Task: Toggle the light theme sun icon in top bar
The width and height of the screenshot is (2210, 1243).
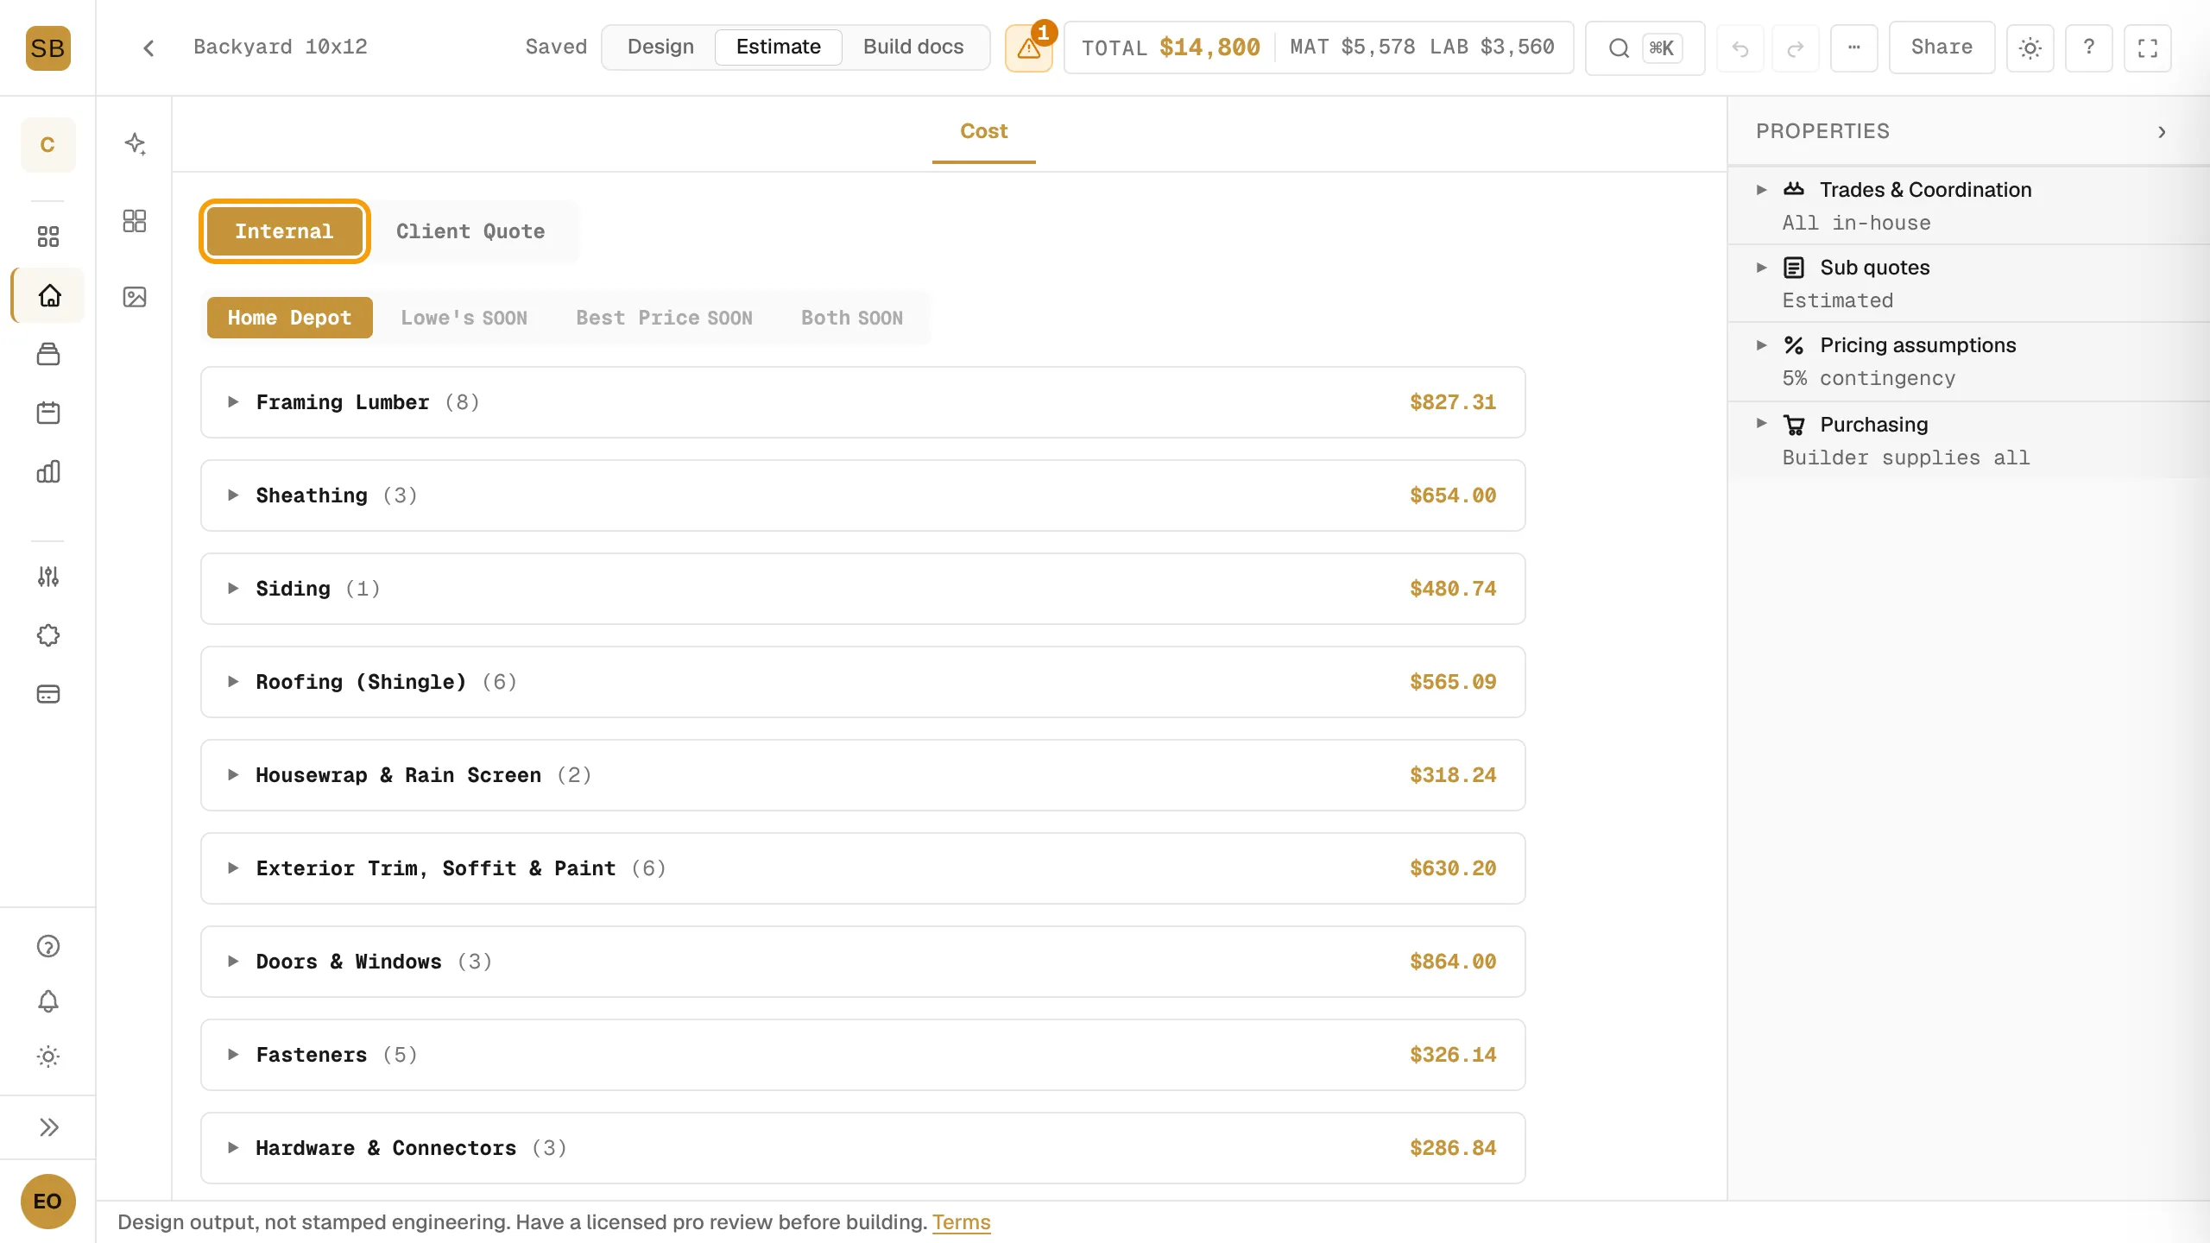Action: pos(2030,48)
